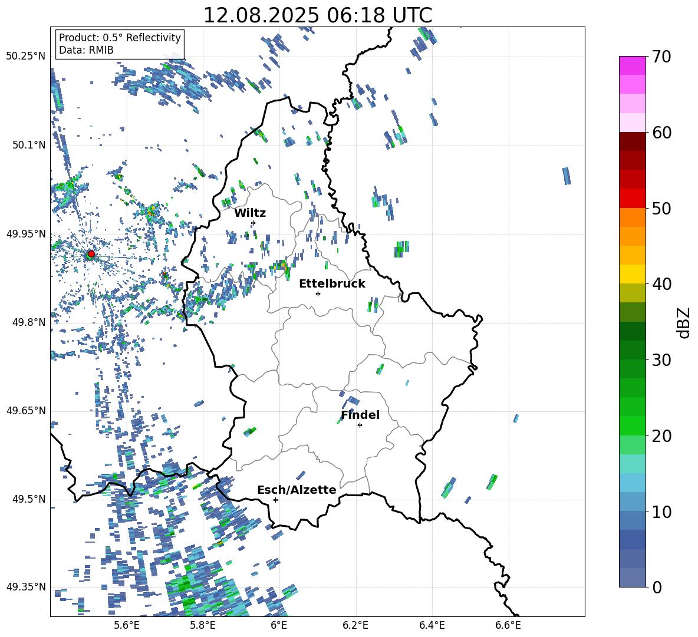Click the latitude label '49.35°N'
This screenshot has width=698, height=637.
click(26, 587)
